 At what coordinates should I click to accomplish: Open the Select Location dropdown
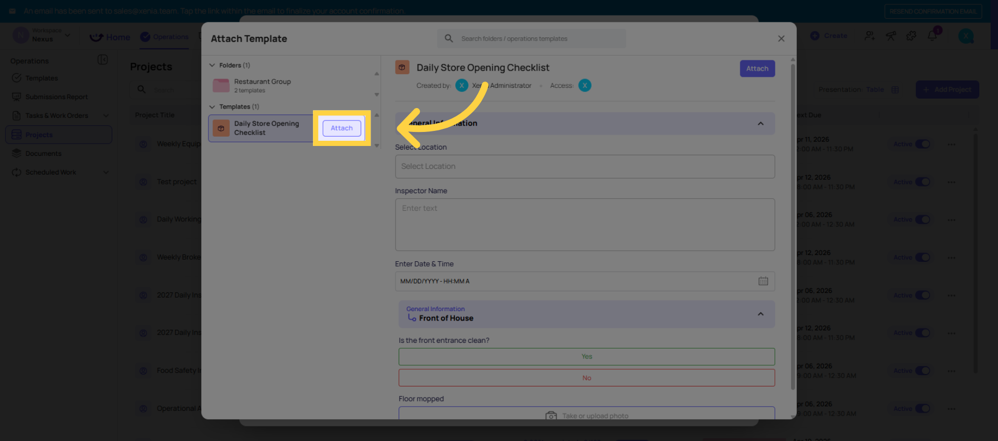click(585, 167)
